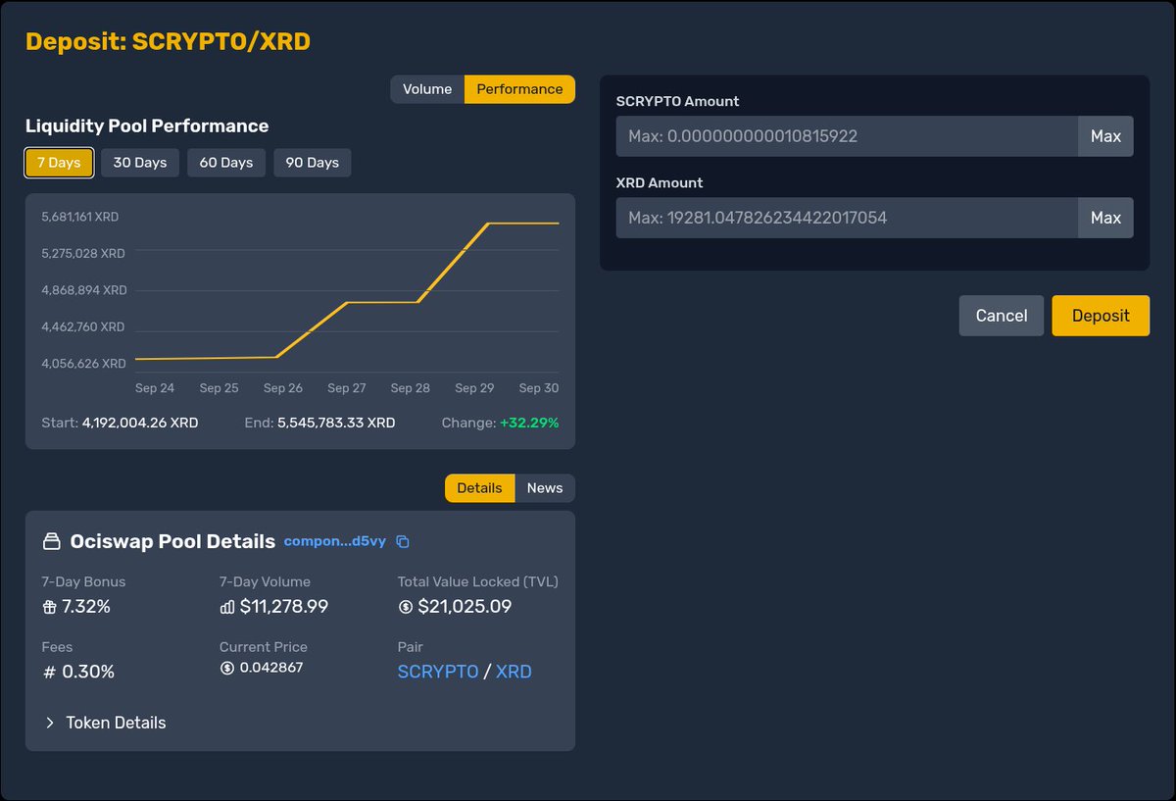This screenshot has width=1176, height=801.
Task: Click the gift icon next to 7.32%
Action: [49, 607]
